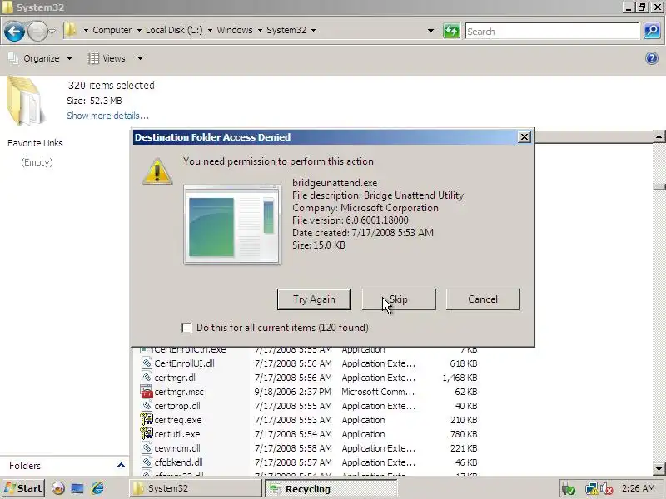
Task: Click the 1,468 KB size cell
Action: pos(460,378)
